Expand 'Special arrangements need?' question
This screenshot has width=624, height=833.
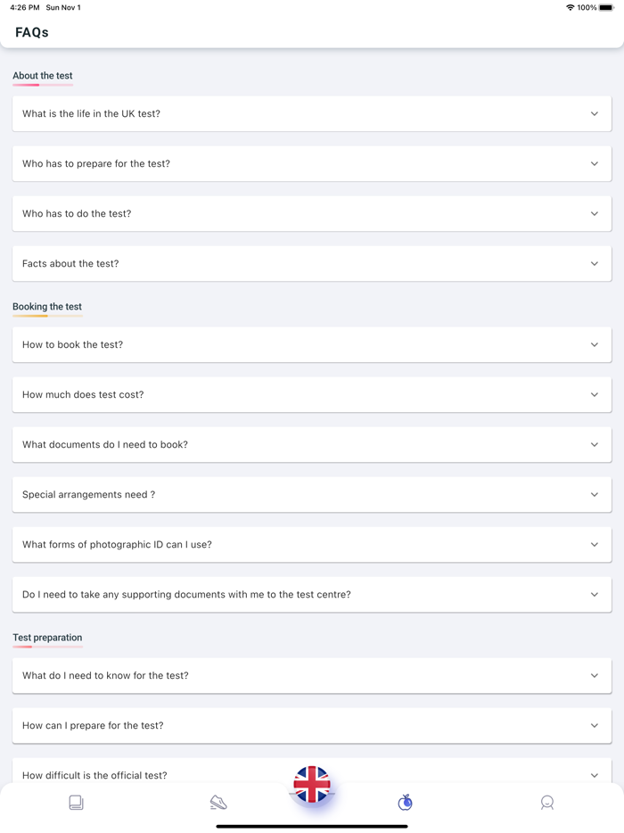pos(311,494)
